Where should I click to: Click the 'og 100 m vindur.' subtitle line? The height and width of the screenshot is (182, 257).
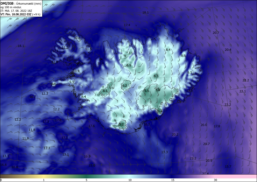pyautogui.click(x=11, y=7)
